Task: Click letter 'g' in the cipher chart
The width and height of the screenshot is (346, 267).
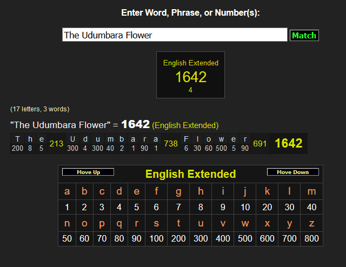Action: click(178, 191)
